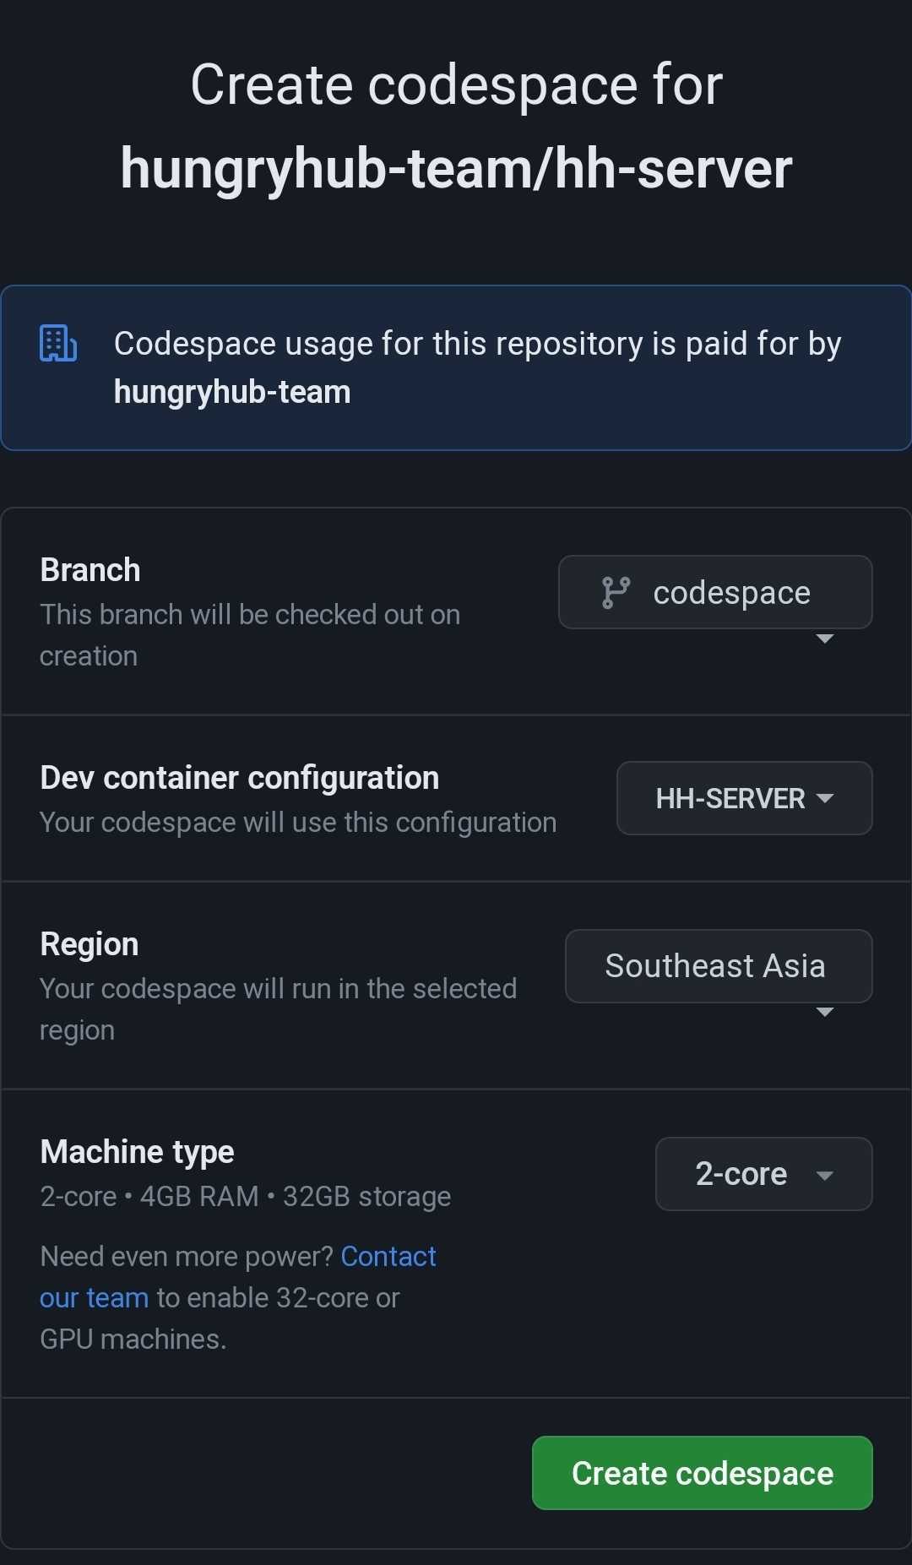Click the "Machine type" section label
912x1565 pixels.
tap(138, 1152)
